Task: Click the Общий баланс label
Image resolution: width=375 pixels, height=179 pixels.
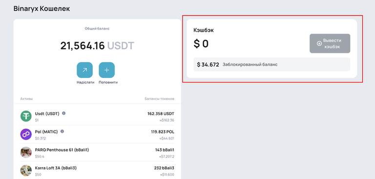Action: 97,28
